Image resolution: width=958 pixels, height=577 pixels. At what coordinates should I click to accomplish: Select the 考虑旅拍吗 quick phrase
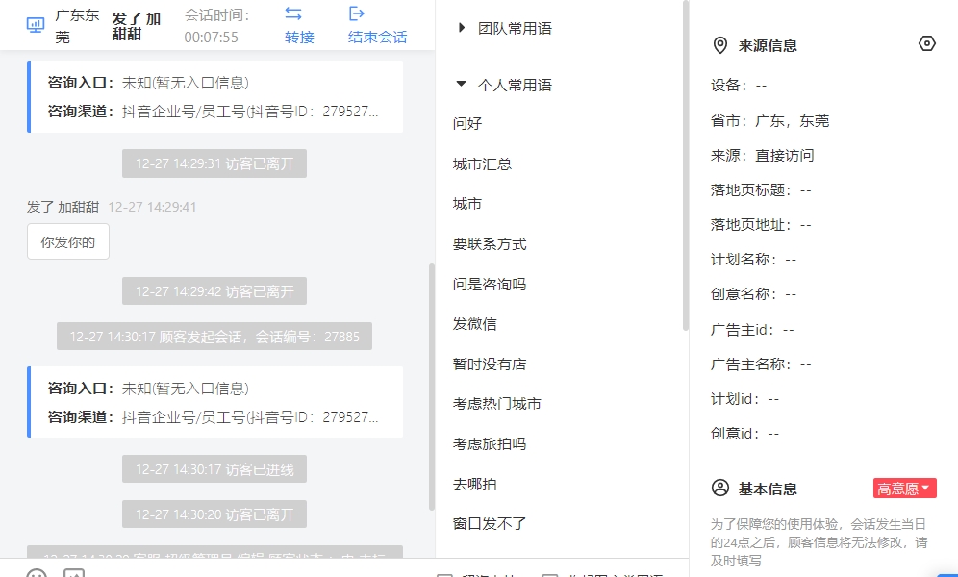point(490,444)
